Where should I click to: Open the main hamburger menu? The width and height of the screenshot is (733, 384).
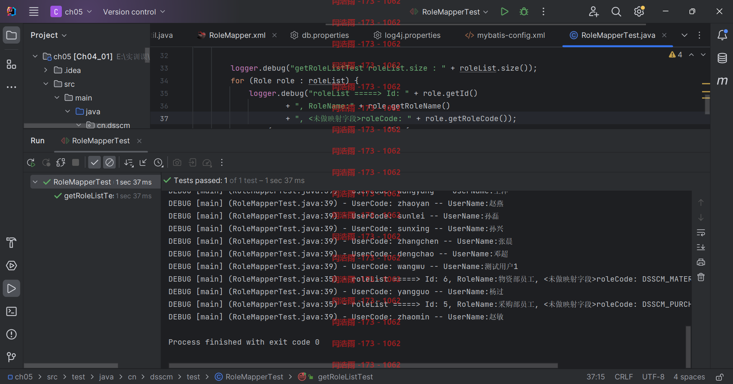pos(34,12)
